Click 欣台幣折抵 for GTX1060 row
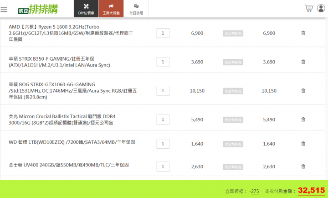Image resolution: width=328 pixels, height=198 pixels. coord(233,91)
